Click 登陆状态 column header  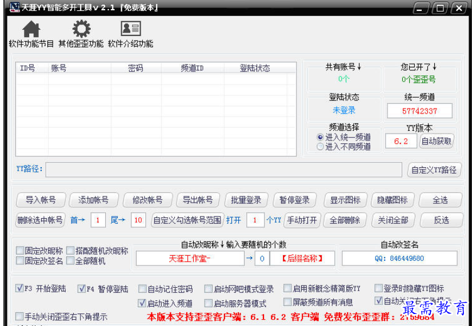pyautogui.click(x=255, y=69)
